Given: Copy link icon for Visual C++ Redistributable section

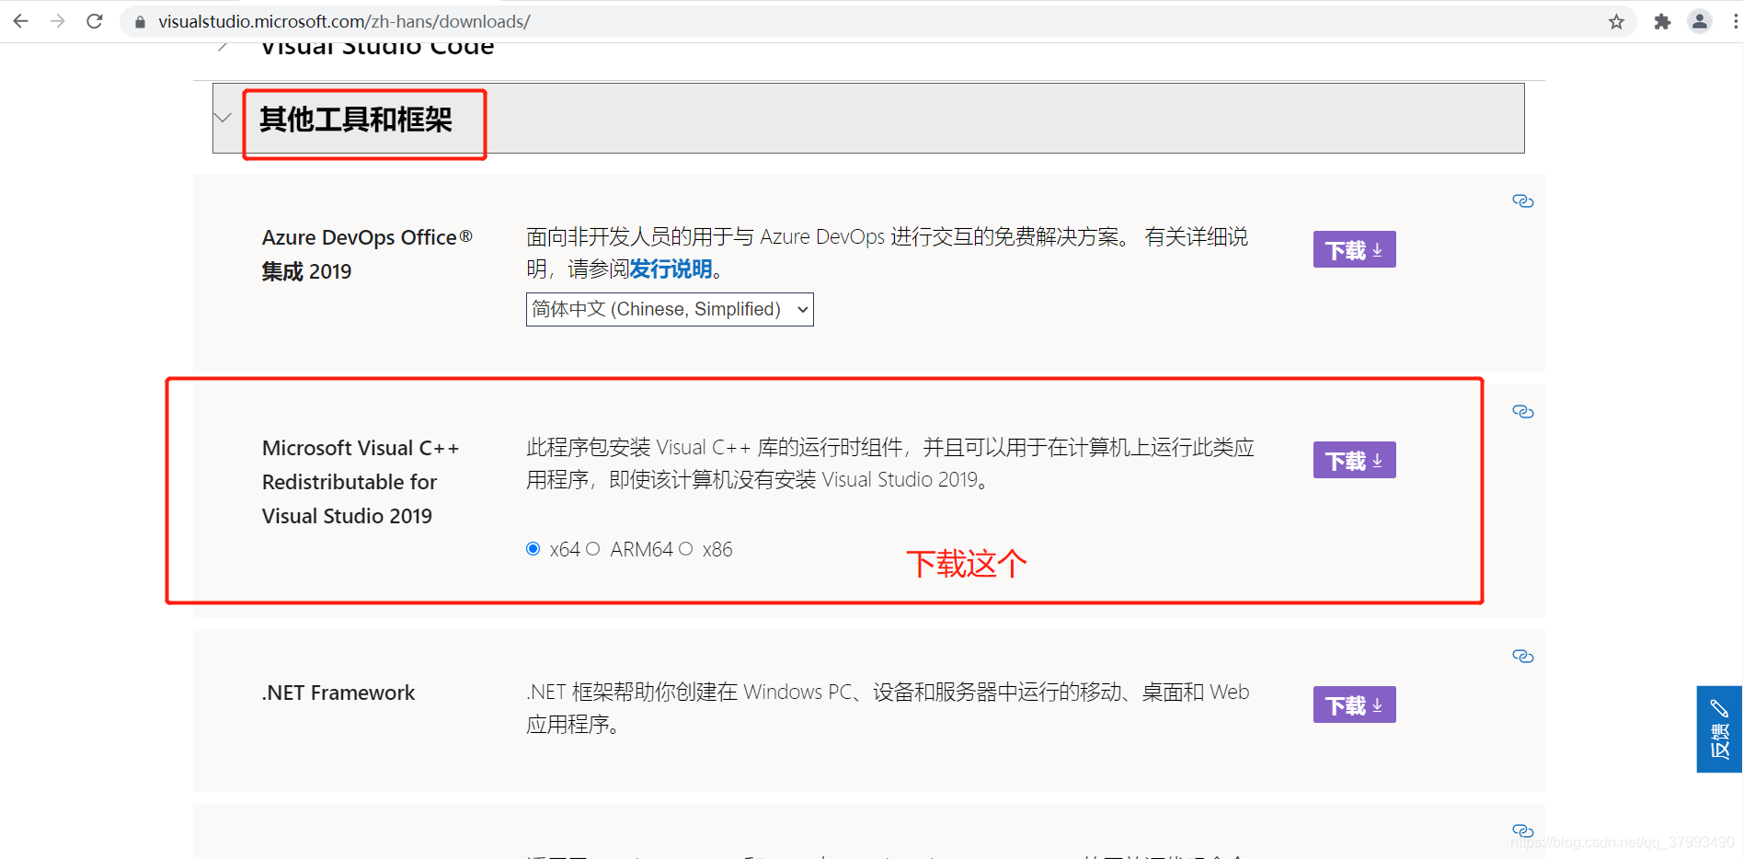Looking at the screenshot, I should (x=1523, y=411).
